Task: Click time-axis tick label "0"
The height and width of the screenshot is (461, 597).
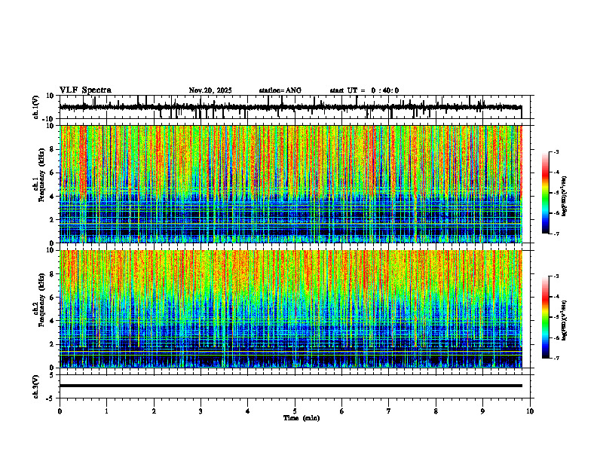Action: click(60, 411)
